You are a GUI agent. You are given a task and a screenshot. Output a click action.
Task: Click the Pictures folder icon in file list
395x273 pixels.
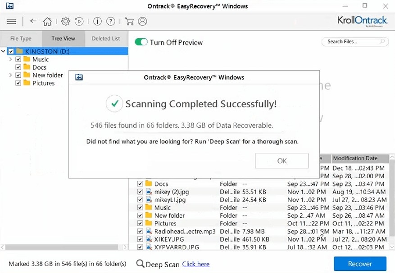coord(149,223)
